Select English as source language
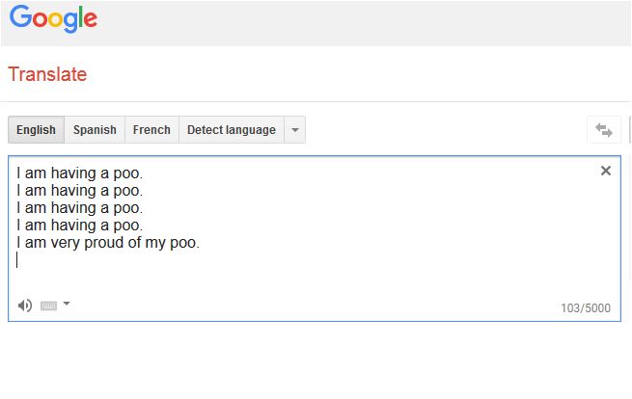This screenshot has width=632, height=399. pos(36,130)
